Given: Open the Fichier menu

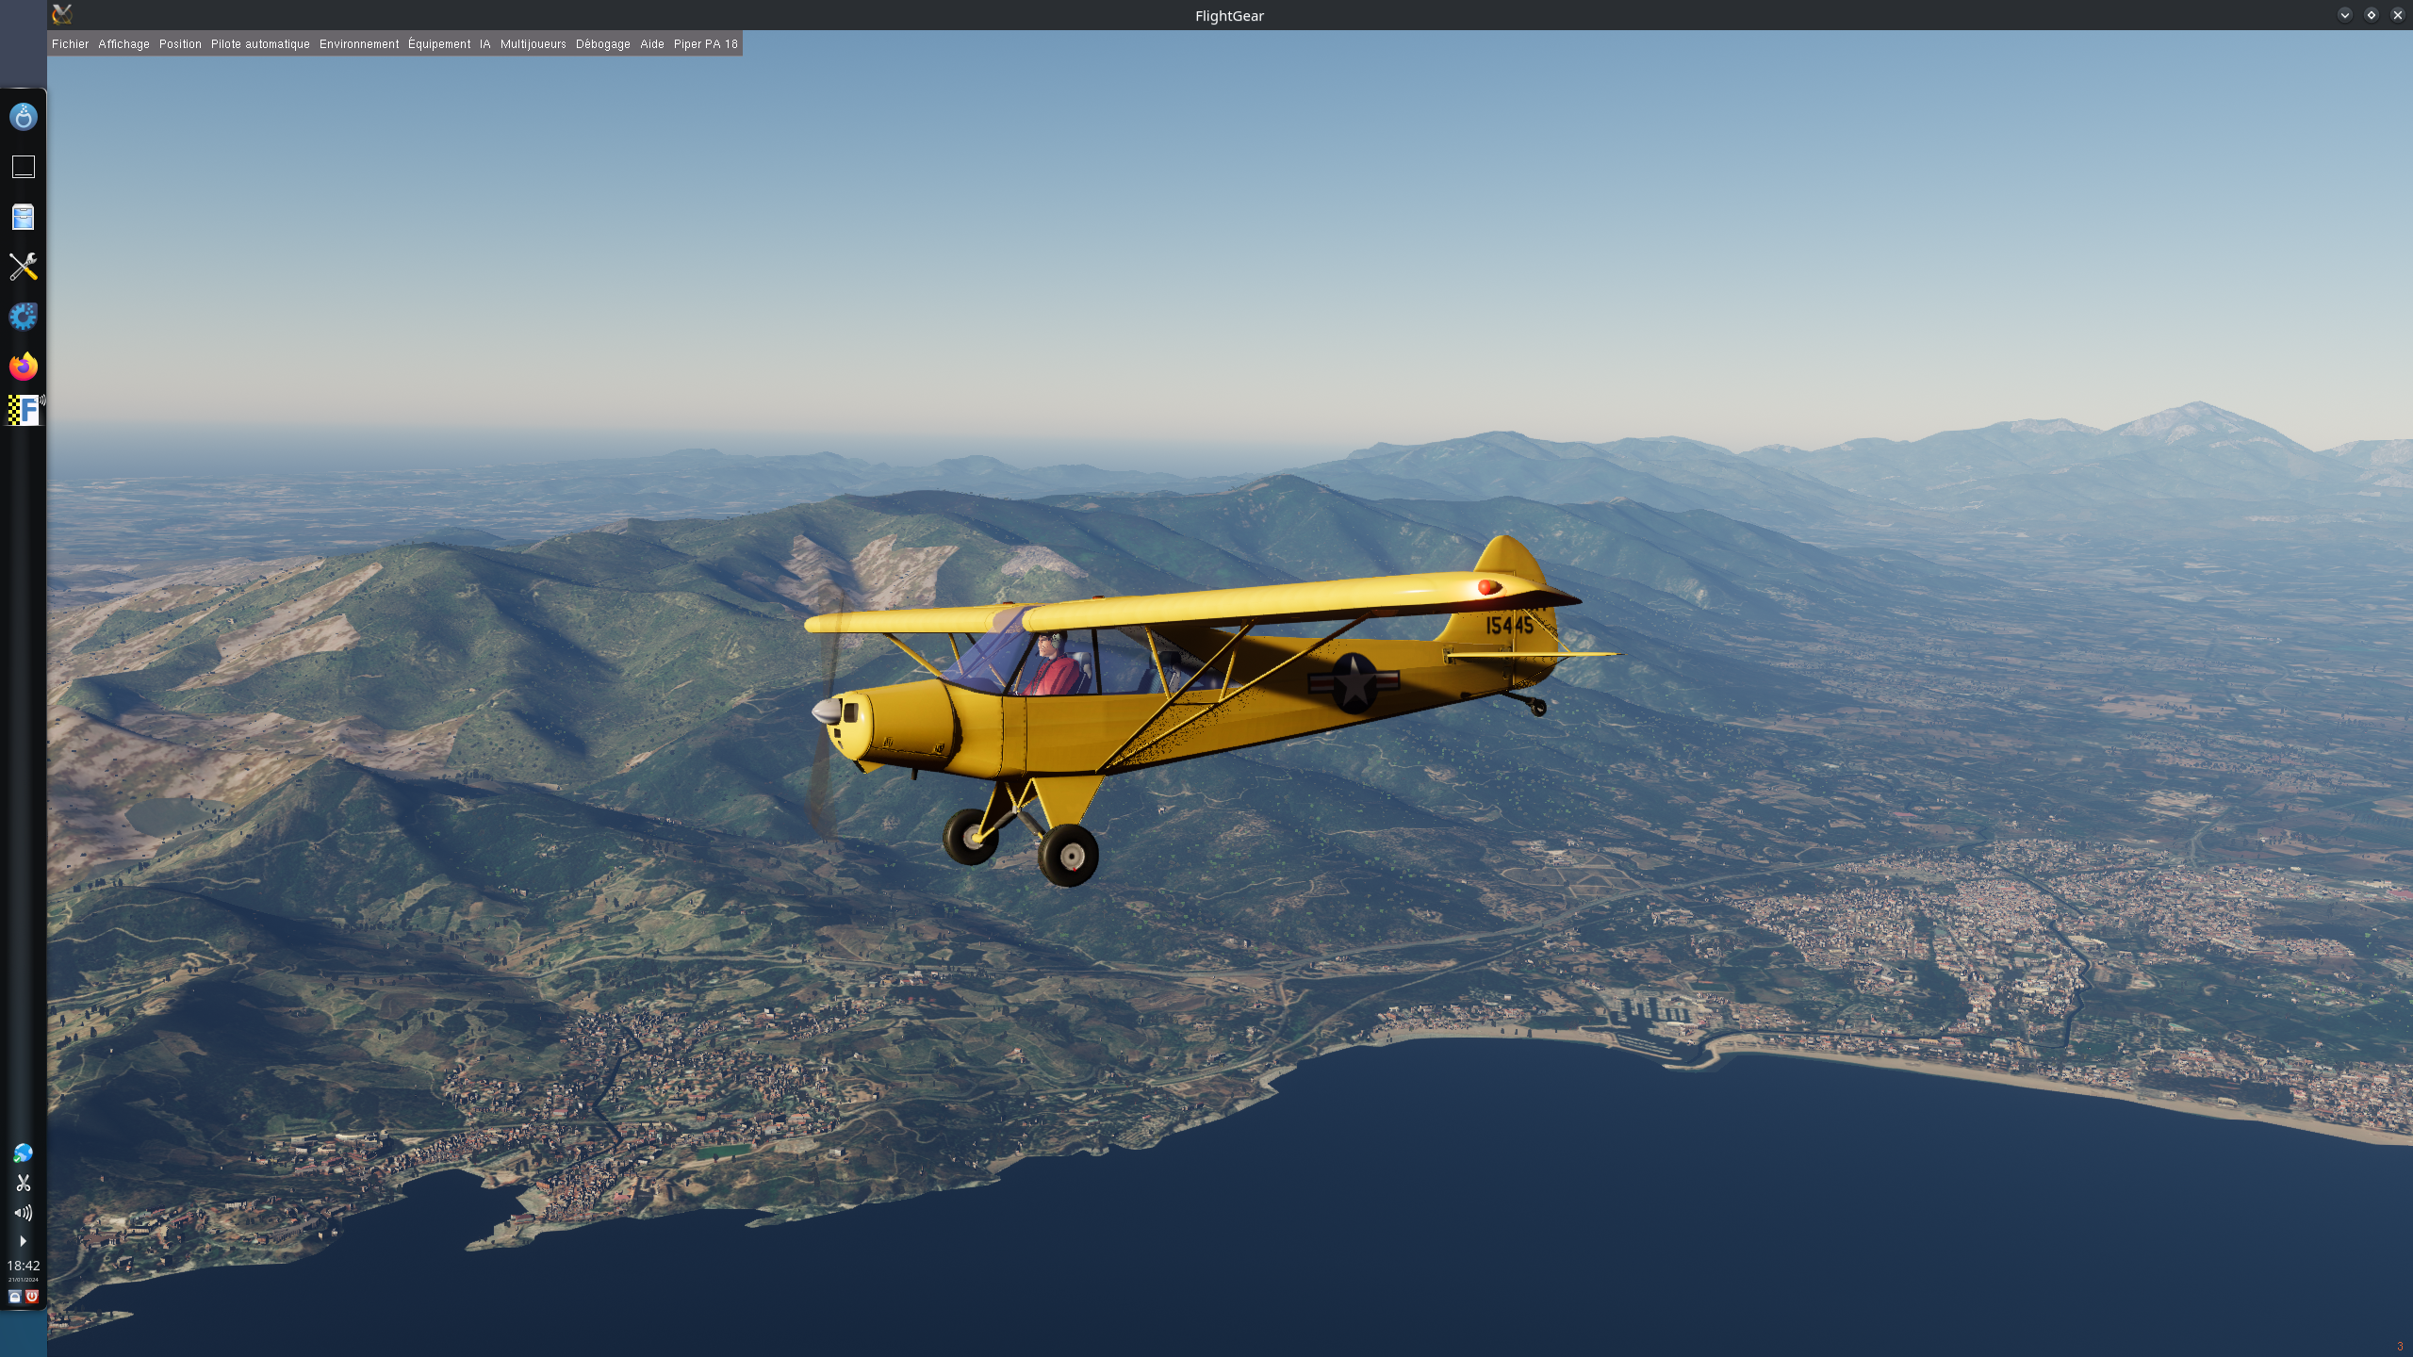Looking at the screenshot, I should coord(70,44).
